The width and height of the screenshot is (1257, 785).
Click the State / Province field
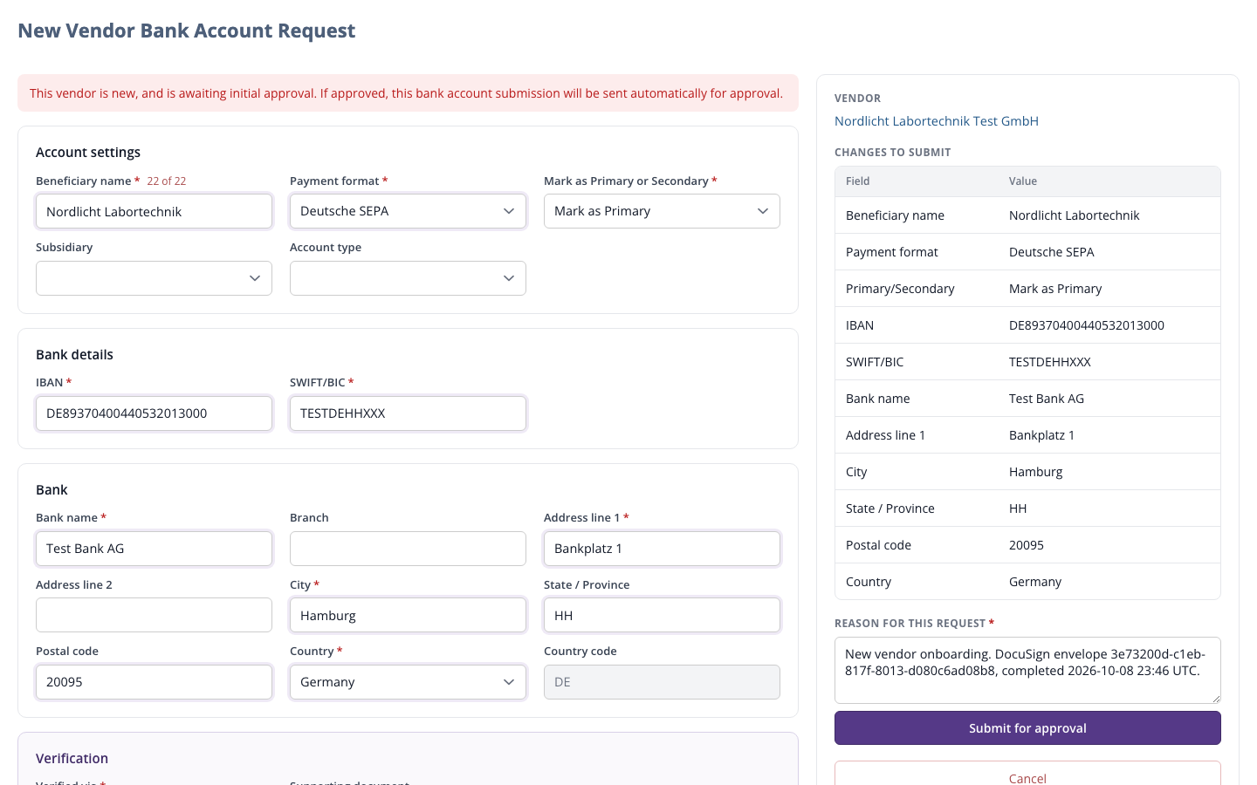tap(662, 615)
